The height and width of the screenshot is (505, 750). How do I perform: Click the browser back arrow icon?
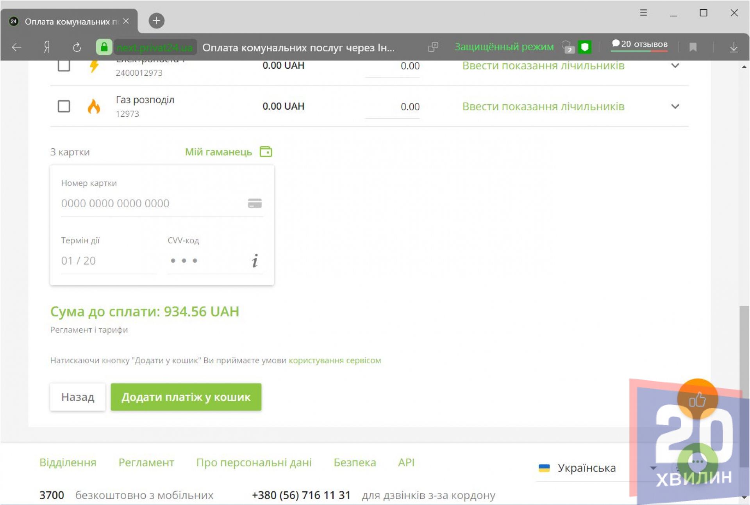(16, 47)
